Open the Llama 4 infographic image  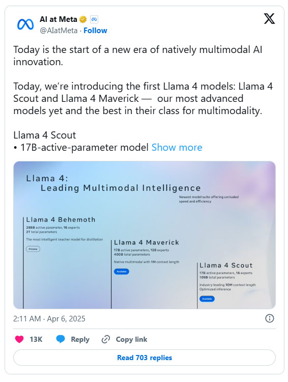(145, 235)
